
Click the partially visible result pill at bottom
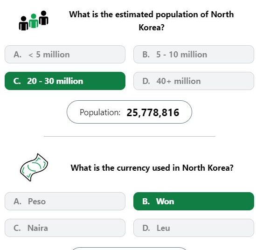129,249
